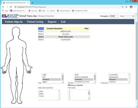Viewport: 138px width, 108px height.
Task: Click the Working Date input field
Action: (x=114, y=16)
